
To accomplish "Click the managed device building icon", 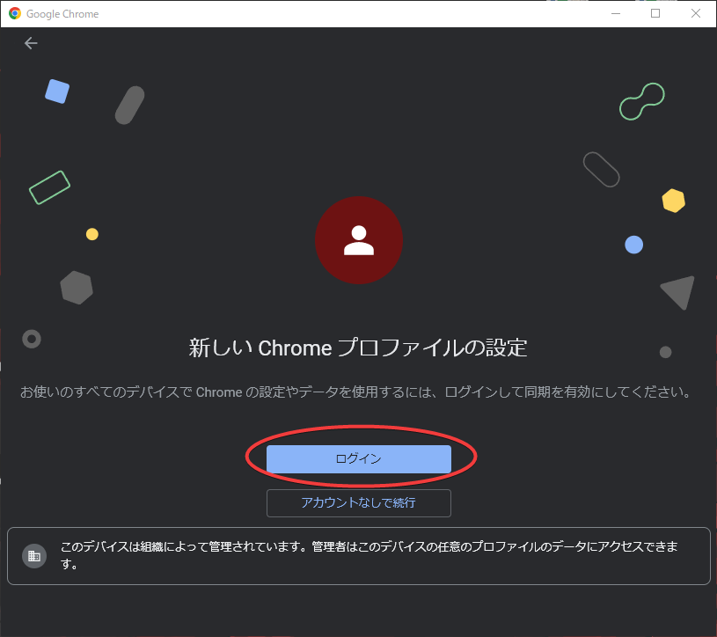I will [x=34, y=556].
